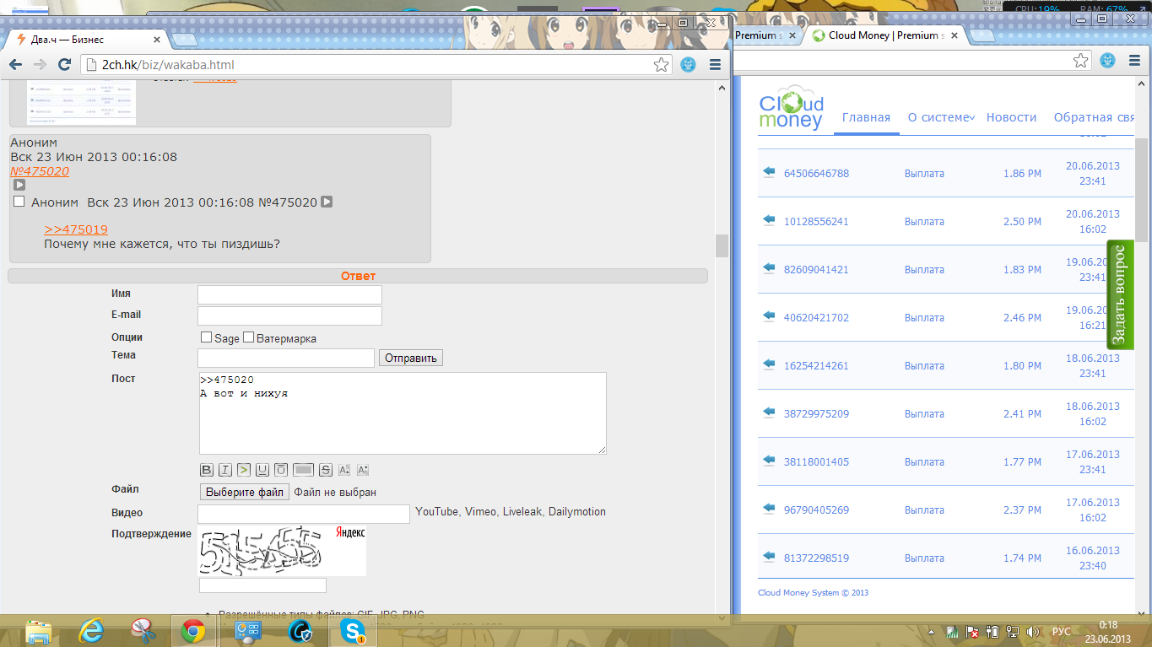Switch to Cloud Money browser tab
This screenshot has height=647, width=1152.
(x=886, y=35)
